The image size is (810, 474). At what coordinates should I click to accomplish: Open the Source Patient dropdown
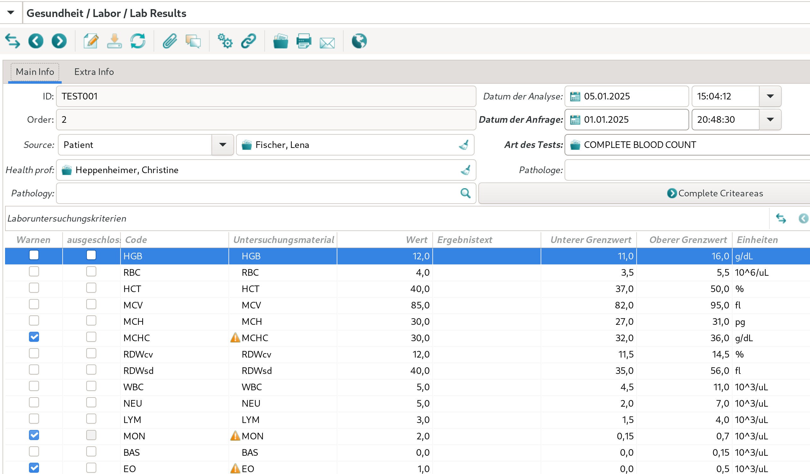click(222, 145)
